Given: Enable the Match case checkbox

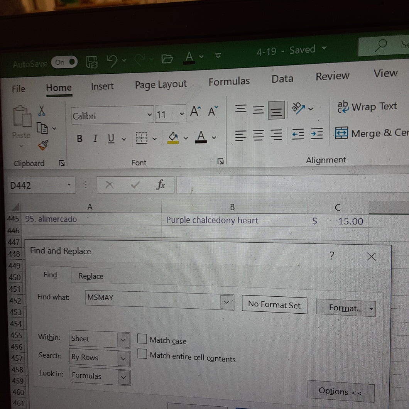Looking at the screenshot, I should point(142,339).
